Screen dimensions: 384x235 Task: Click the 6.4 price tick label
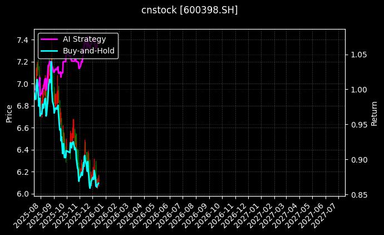[x=22, y=150]
